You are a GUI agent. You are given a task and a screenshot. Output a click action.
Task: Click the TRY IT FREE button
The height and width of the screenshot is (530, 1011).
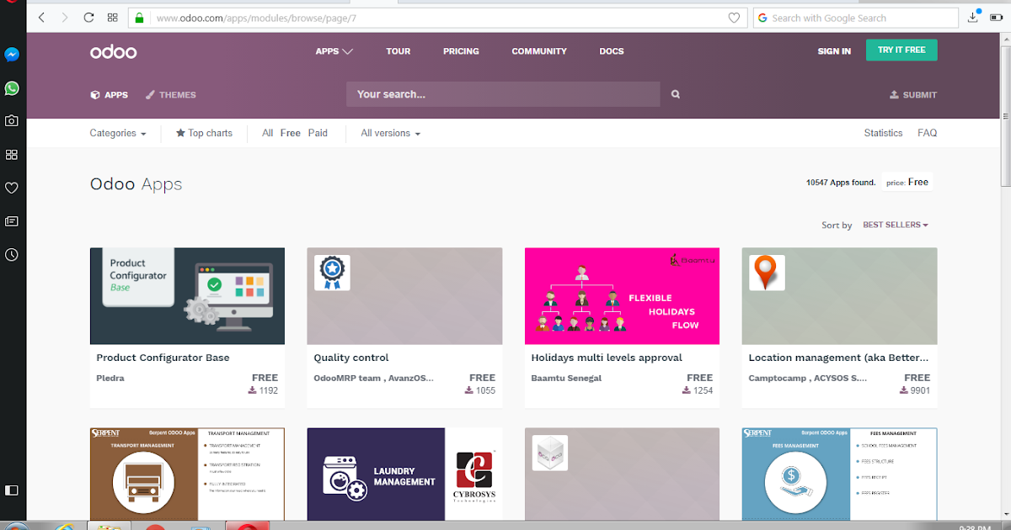tap(901, 50)
